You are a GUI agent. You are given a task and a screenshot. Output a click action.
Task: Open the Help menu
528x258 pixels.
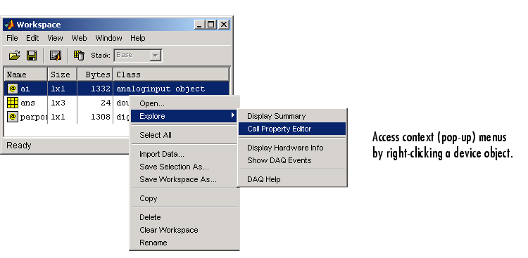[x=138, y=38]
